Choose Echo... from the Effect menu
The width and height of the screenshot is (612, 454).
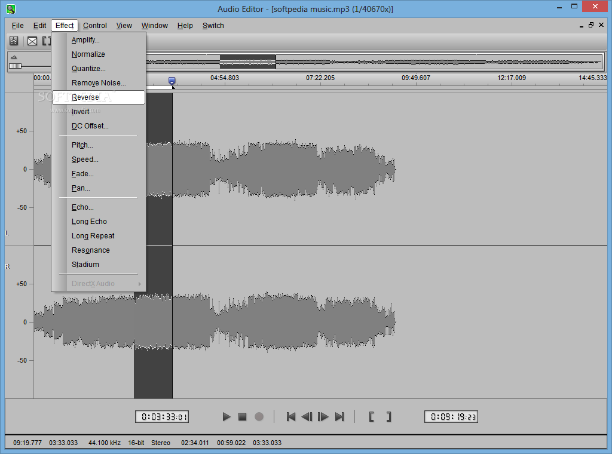[x=99, y=207]
